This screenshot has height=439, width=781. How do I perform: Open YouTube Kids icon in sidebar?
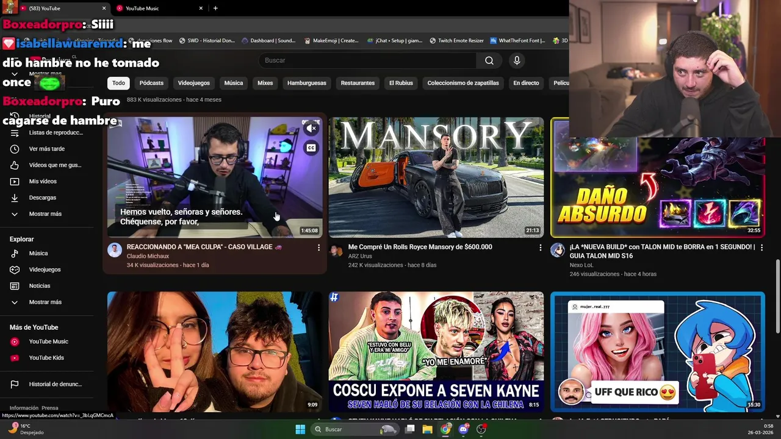click(x=15, y=358)
